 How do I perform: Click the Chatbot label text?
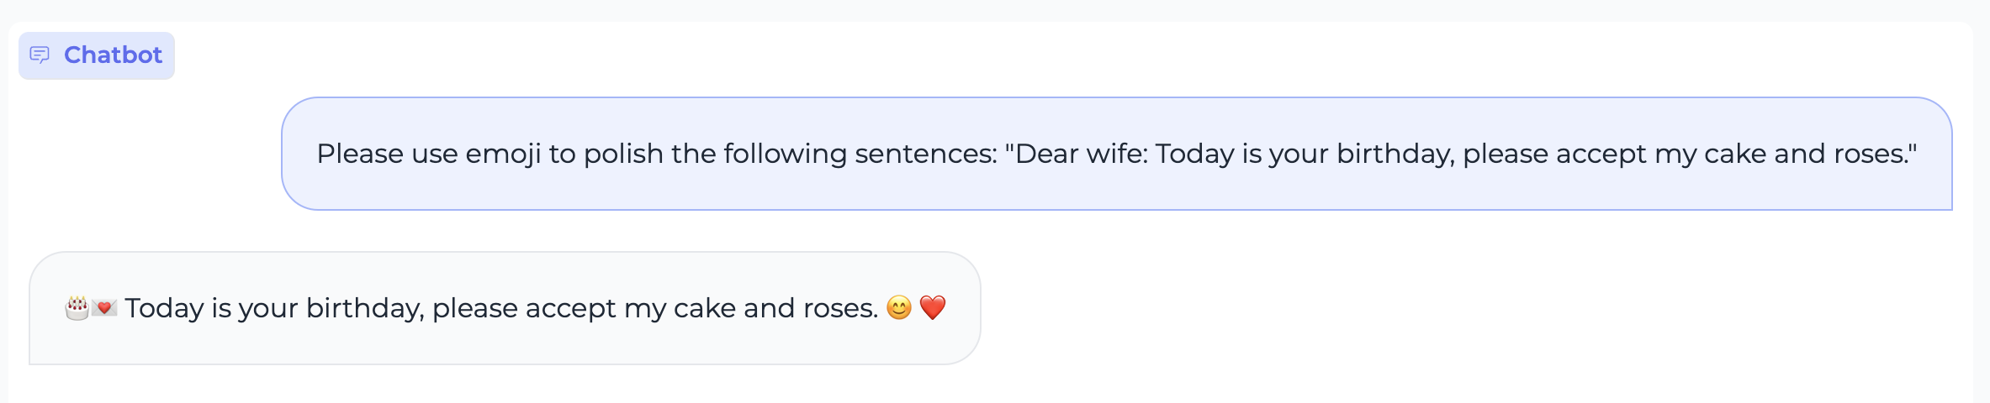113,55
